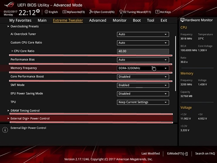
Task: Open Qfan Control fan icon
Action: (91, 12)
